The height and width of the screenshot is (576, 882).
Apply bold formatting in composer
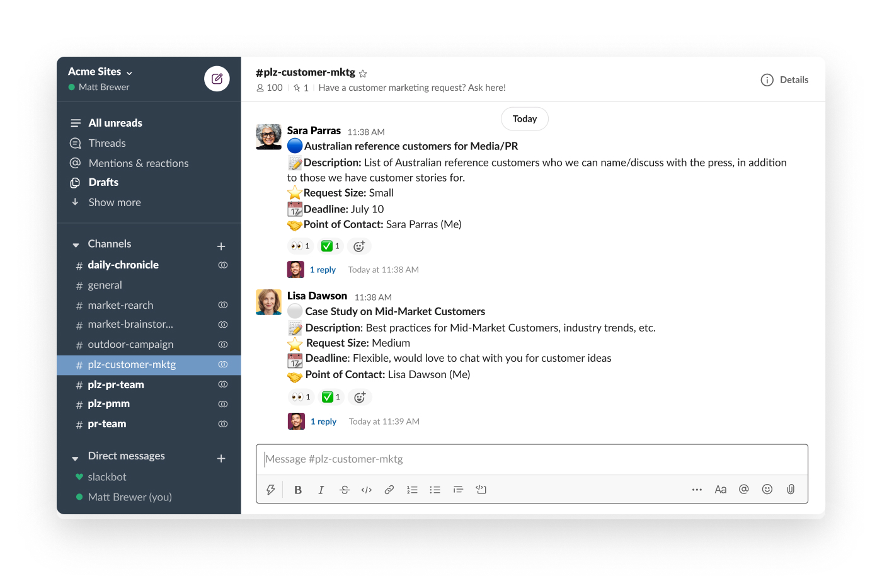pyautogui.click(x=298, y=490)
